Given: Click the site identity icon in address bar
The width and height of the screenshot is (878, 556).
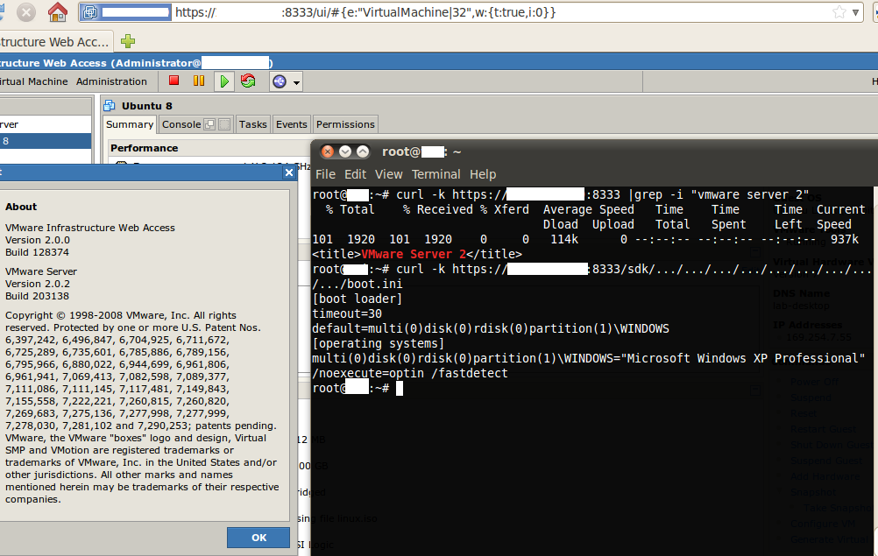Looking at the screenshot, I should (90, 12).
